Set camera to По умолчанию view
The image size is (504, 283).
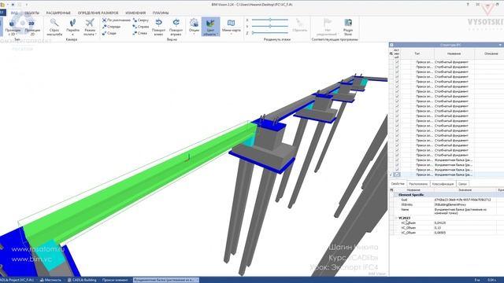click(x=117, y=20)
